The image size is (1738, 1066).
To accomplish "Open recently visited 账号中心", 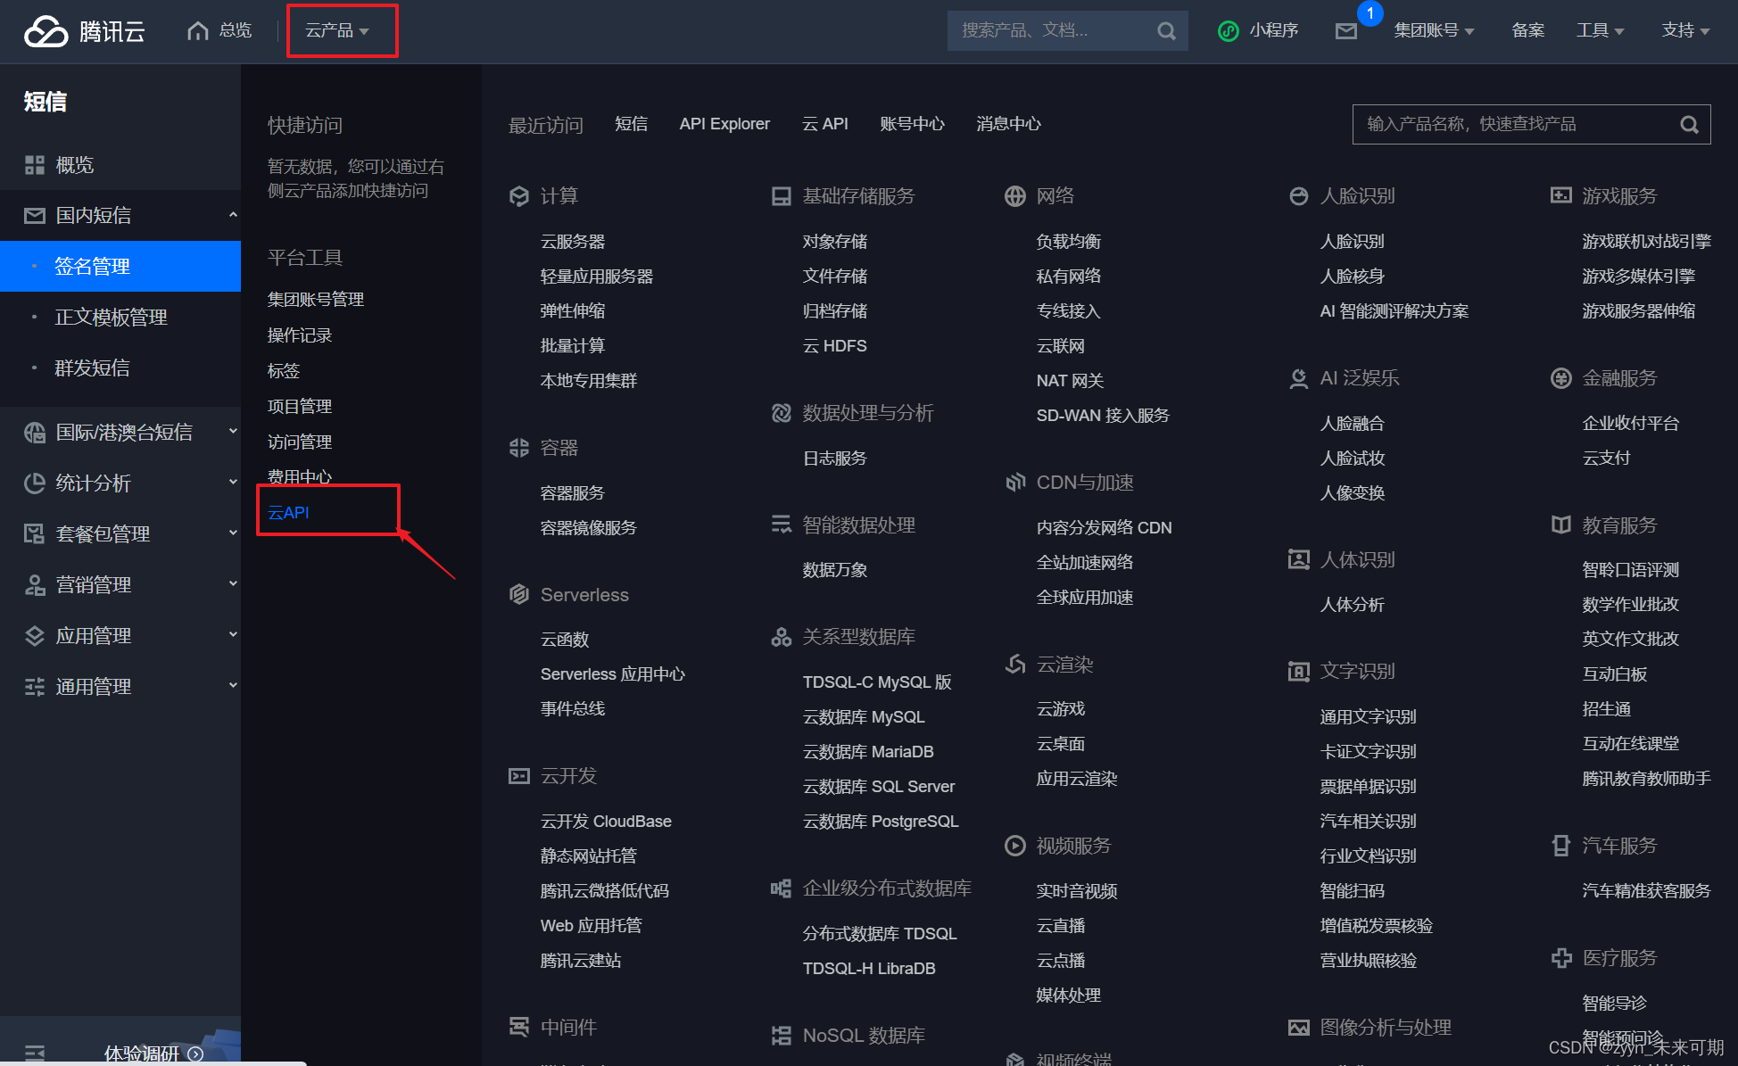I will pyautogui.click(x=912, y=124).
